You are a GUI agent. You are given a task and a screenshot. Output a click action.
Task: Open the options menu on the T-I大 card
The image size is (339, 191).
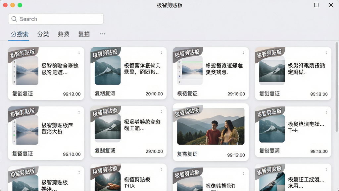pos(161,169)
